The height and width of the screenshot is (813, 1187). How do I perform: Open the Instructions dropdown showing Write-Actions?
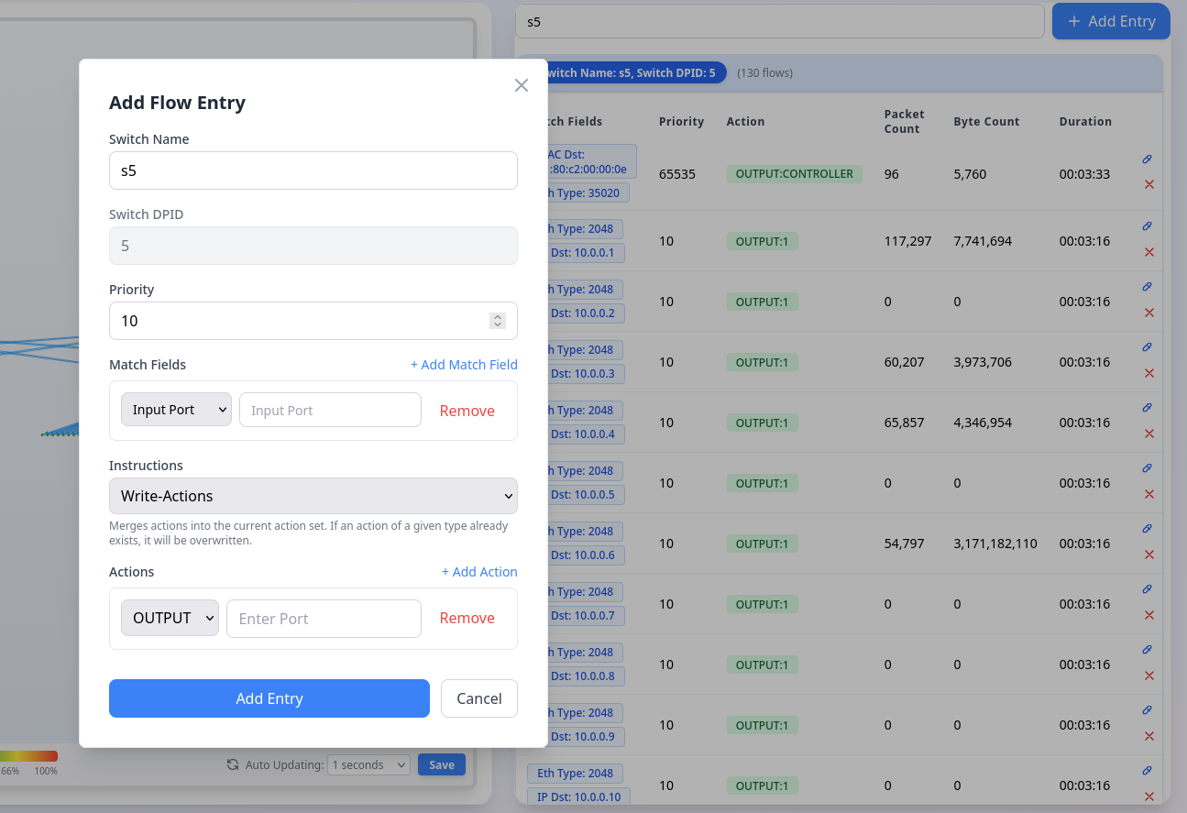click(x=313, y=495)
